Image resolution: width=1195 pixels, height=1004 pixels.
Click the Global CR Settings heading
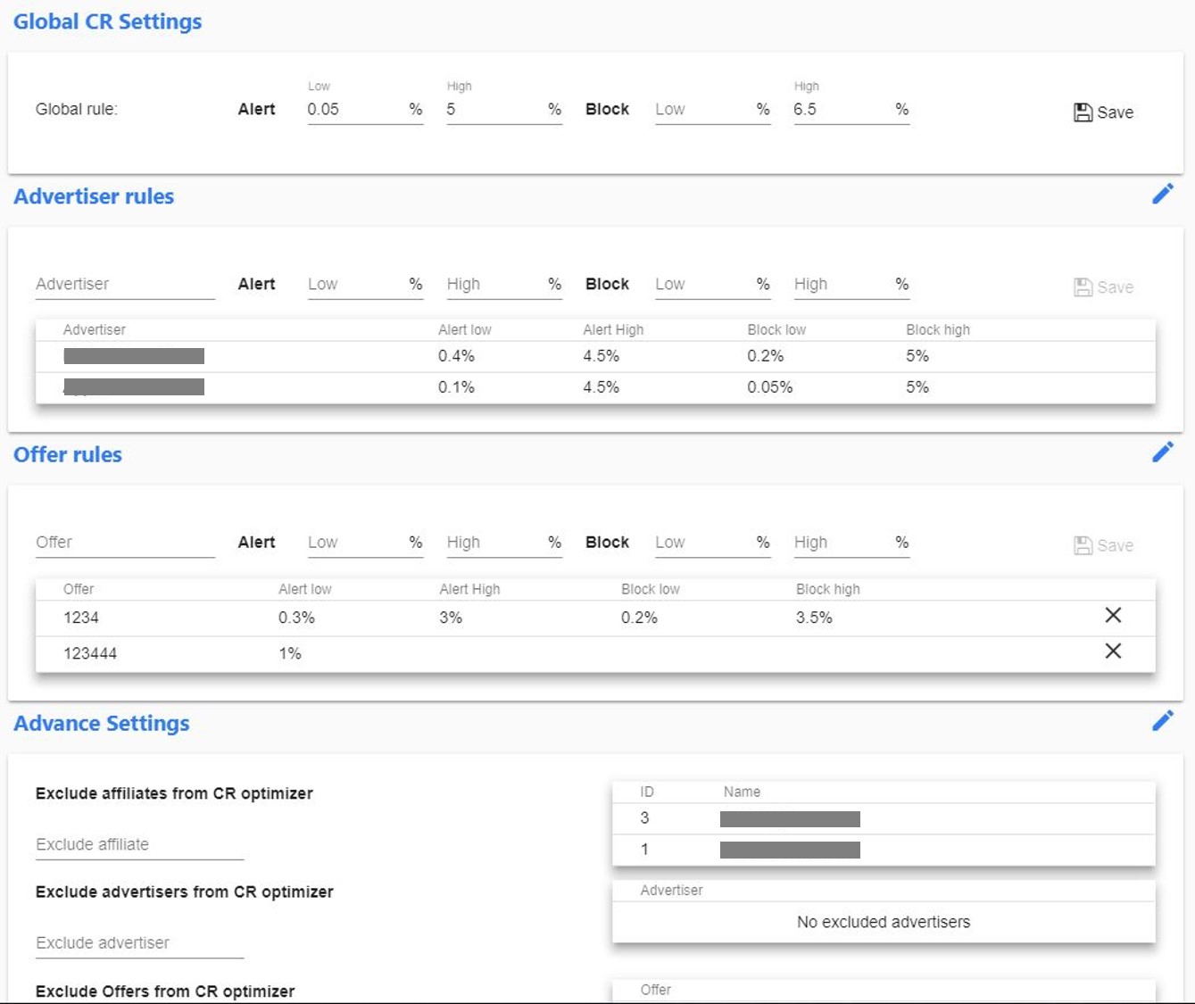coord(107,21)
